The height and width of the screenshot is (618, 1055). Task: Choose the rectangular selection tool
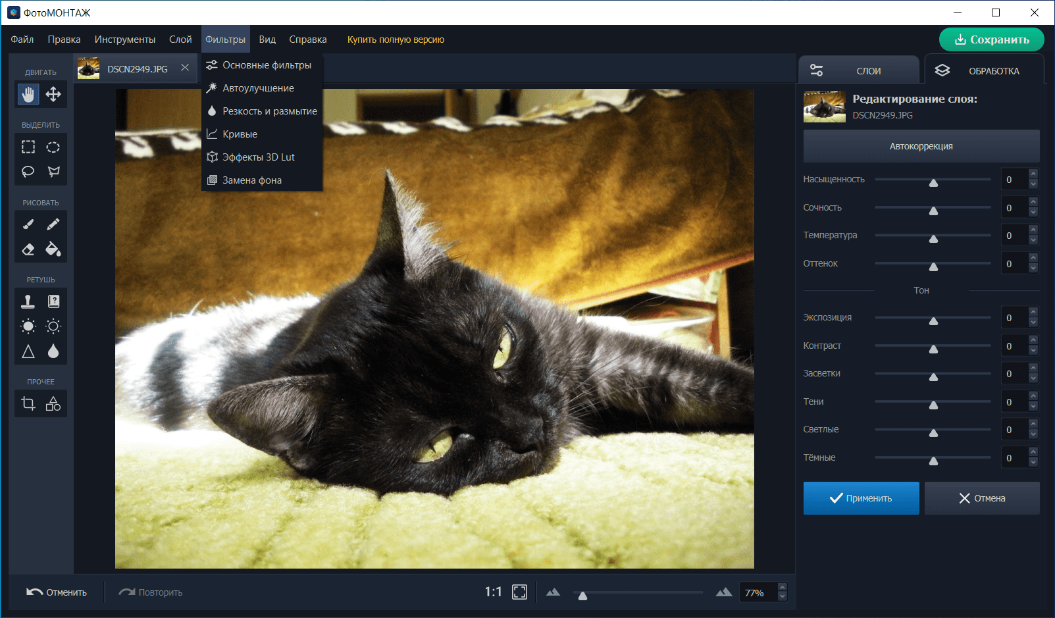(x=28, y=147)
